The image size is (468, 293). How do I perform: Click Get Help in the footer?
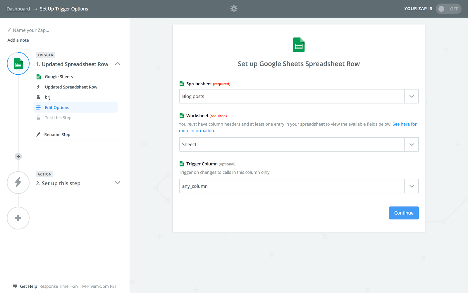pyautogui.click(x=28, y=286)
